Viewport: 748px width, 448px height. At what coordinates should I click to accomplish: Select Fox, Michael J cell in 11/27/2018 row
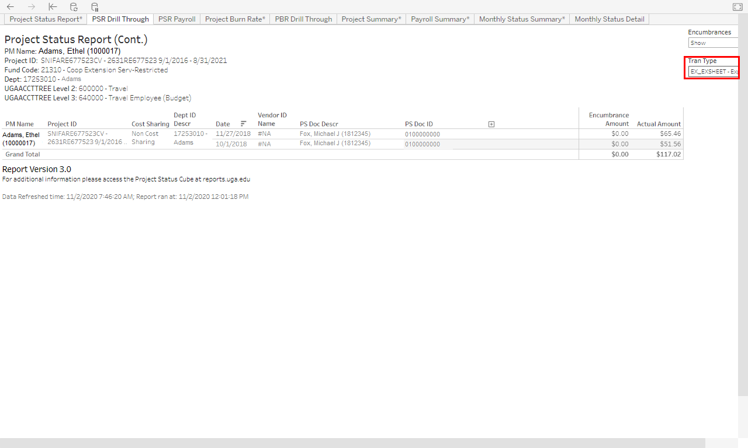(335, 134)
